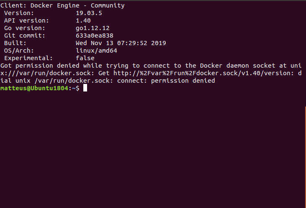This screenshot has height=208, width=306.
Task: Click the API version value 1.40
Action: click(83, 20)
